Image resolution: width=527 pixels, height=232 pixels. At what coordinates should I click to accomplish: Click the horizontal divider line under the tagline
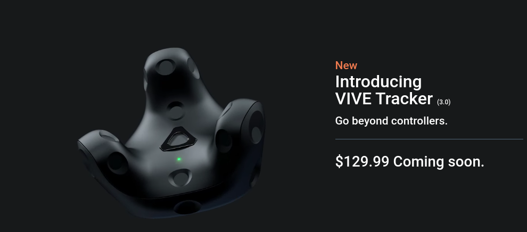429,139
